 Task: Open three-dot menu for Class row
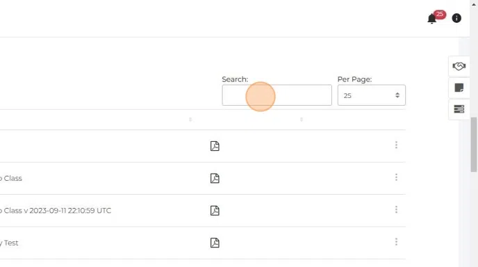pos(396,177)
